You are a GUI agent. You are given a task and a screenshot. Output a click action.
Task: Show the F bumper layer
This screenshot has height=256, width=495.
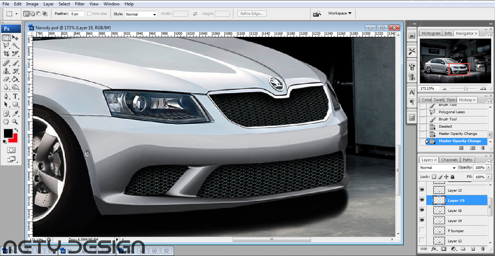point(422,230)
